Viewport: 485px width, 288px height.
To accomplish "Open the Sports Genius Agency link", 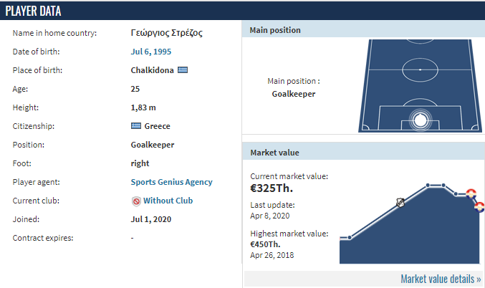I will coord(172,182).
